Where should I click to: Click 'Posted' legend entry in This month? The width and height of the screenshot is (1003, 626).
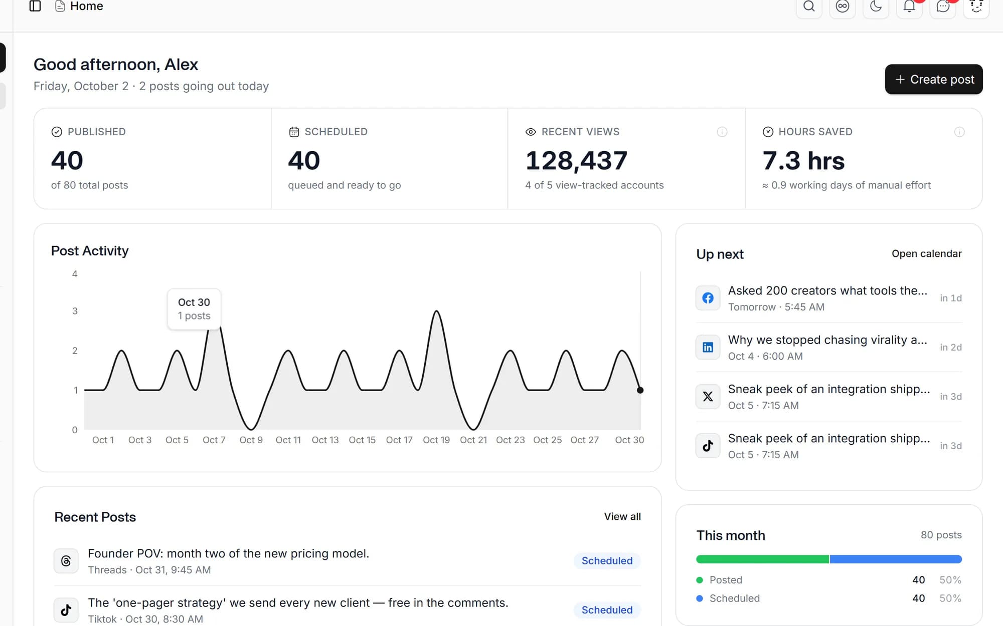coord(726,579)
